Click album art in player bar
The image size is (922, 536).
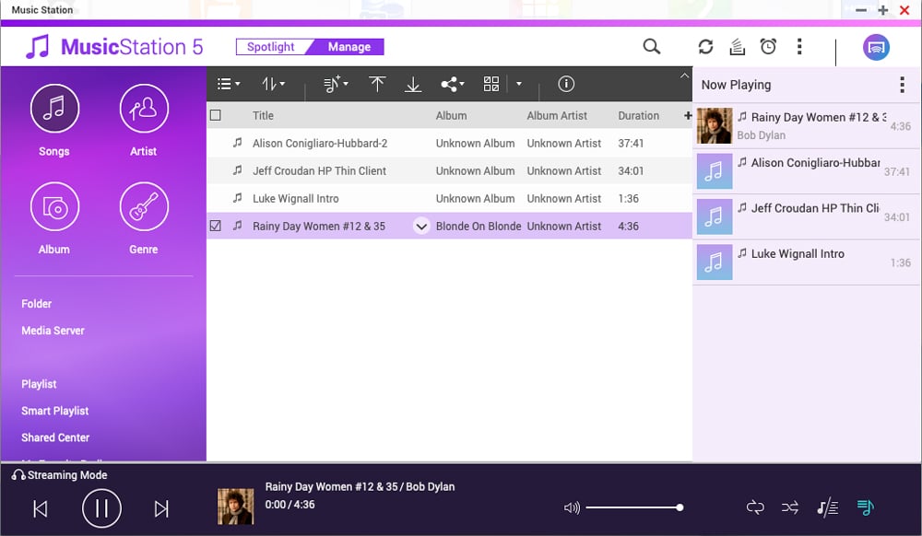[236, 507]
